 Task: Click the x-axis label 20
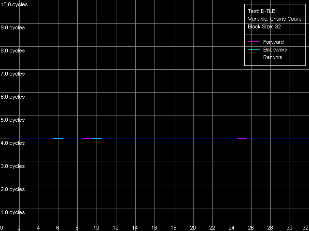click(193, 228)
